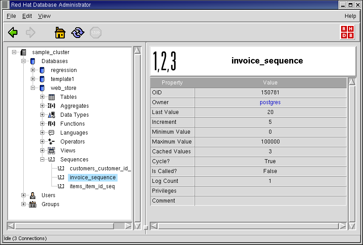This screenshot has width=363, height=245.
Task: Click the Databases cylinder icon
Action: pyautogui.click(x=33, y=61)
